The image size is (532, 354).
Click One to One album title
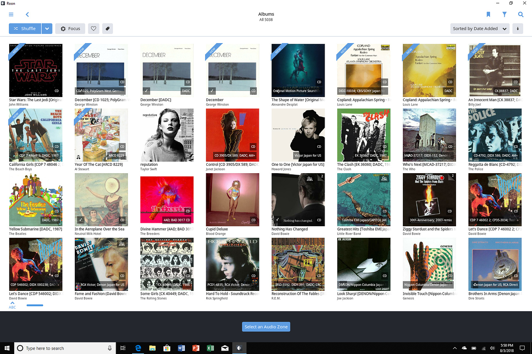point(298,164)
